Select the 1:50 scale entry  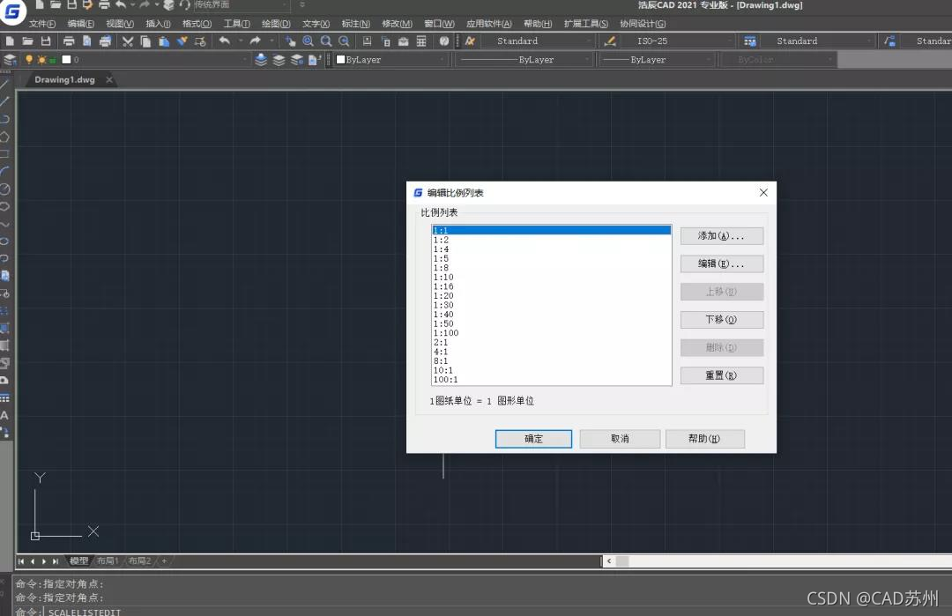(551, 324)
